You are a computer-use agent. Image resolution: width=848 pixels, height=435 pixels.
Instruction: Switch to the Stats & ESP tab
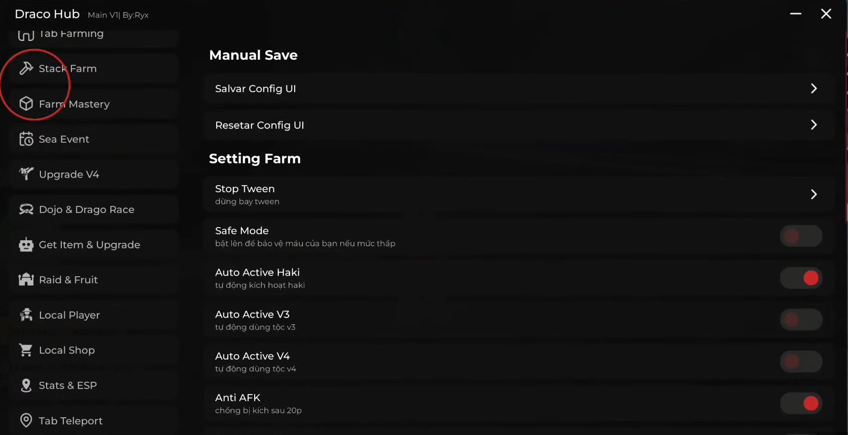pyautogui.click(x=67, y=385)
